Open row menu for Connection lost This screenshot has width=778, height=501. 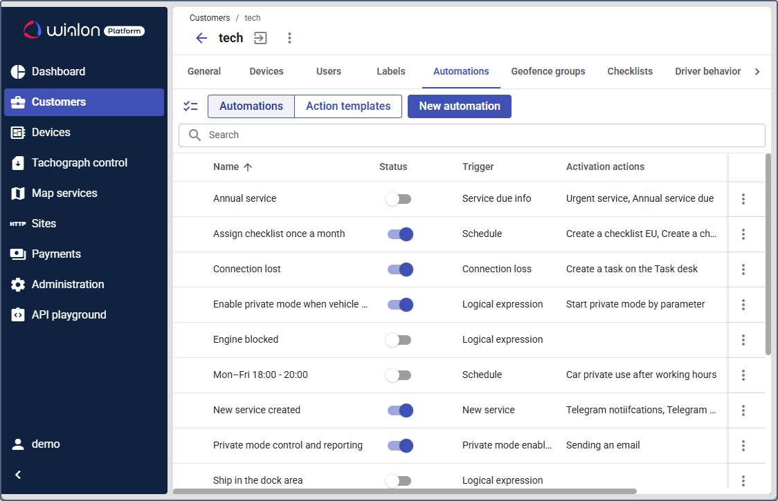pyautogui.click(x=743, y=269)
